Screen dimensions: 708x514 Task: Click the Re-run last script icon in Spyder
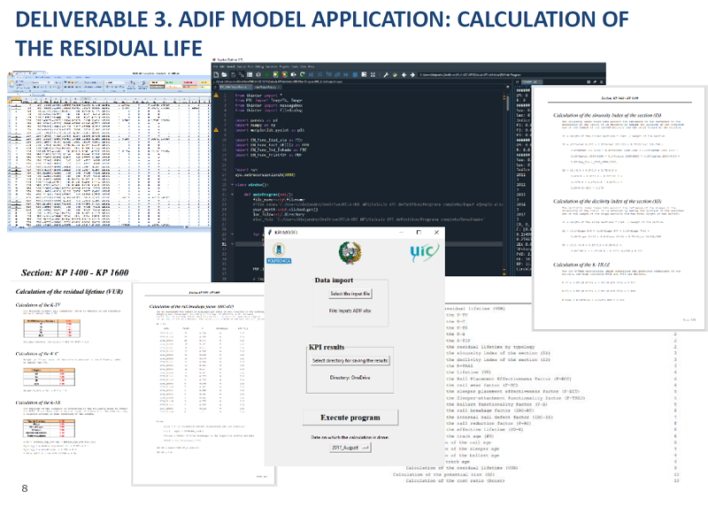303,74
